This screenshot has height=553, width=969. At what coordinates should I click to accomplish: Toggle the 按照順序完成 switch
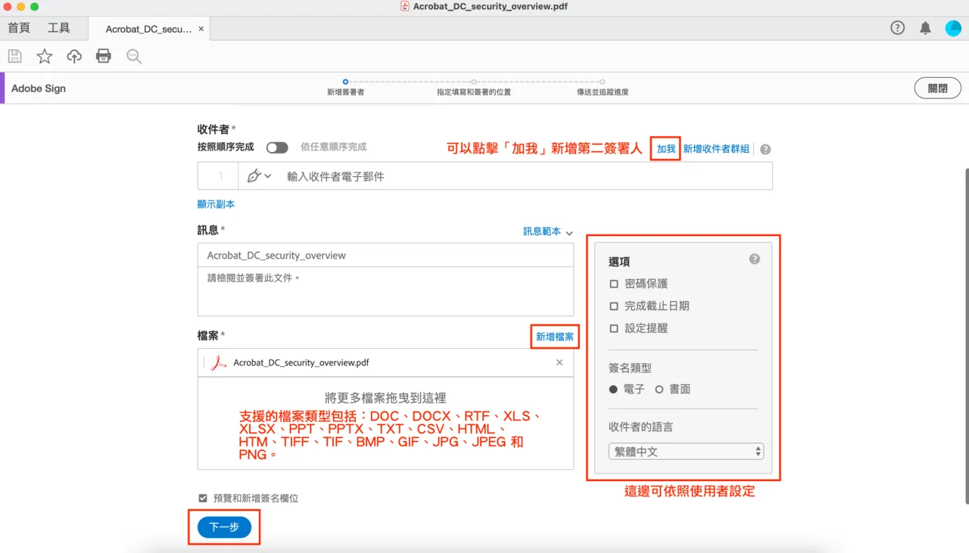coord(277,148)
